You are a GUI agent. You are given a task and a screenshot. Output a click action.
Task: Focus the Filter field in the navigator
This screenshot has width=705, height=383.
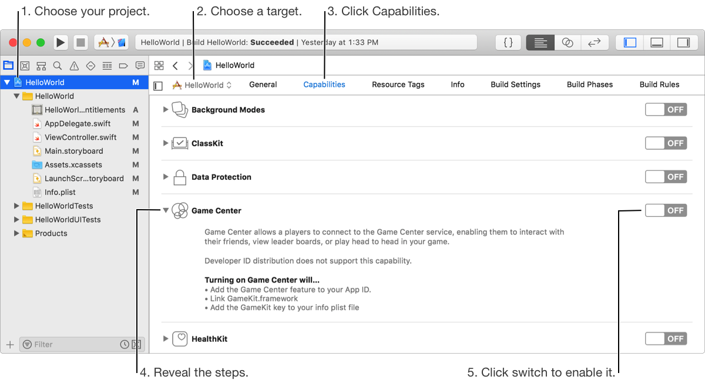pyautogui.click(x=69, y=344)
